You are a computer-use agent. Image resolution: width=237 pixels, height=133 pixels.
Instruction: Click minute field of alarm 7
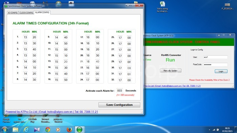pos(34,74)
